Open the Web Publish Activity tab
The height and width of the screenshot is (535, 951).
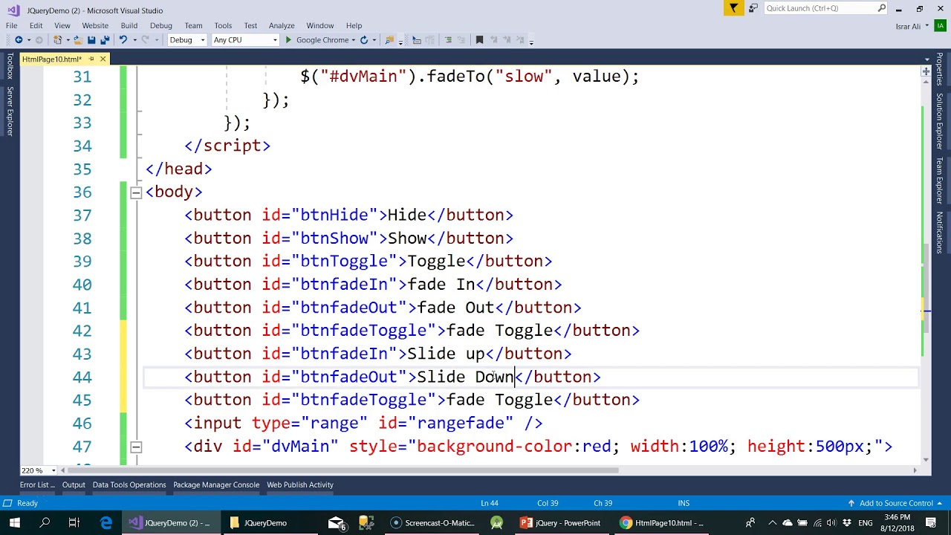pos(300,484)
